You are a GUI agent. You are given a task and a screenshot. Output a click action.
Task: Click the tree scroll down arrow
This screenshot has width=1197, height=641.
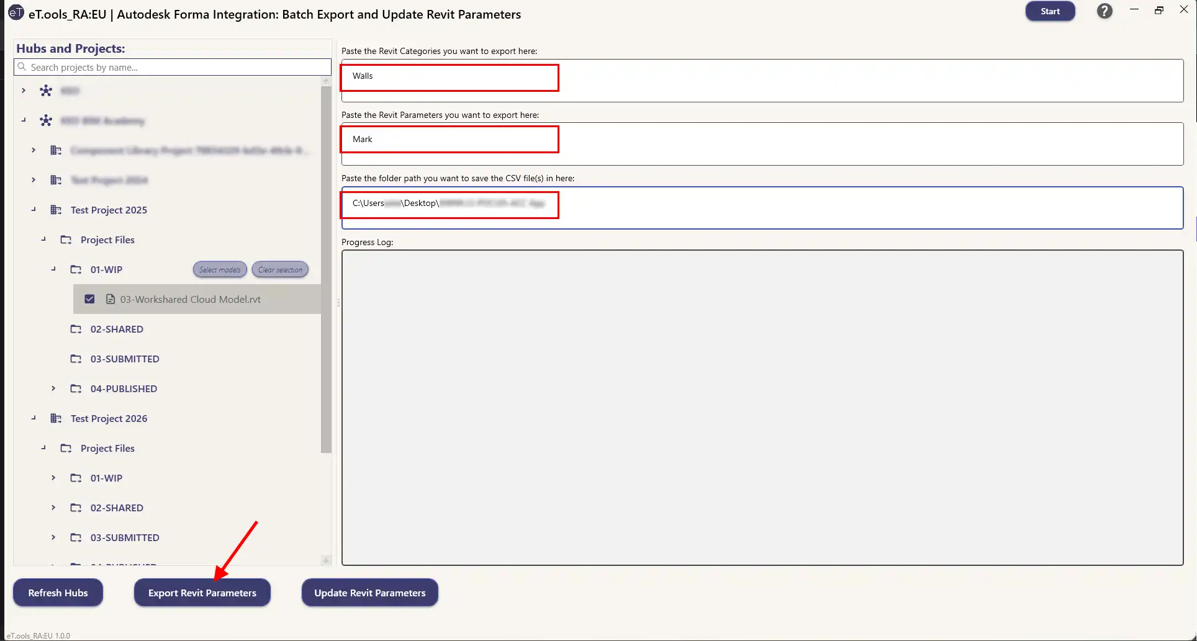(326, 560)
